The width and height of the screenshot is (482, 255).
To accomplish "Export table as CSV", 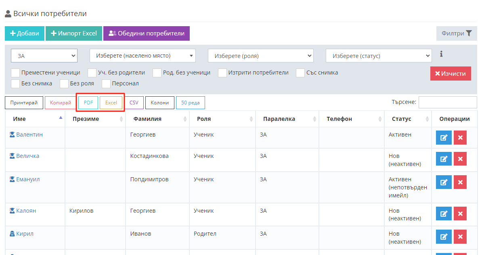I will coord(134,103).
